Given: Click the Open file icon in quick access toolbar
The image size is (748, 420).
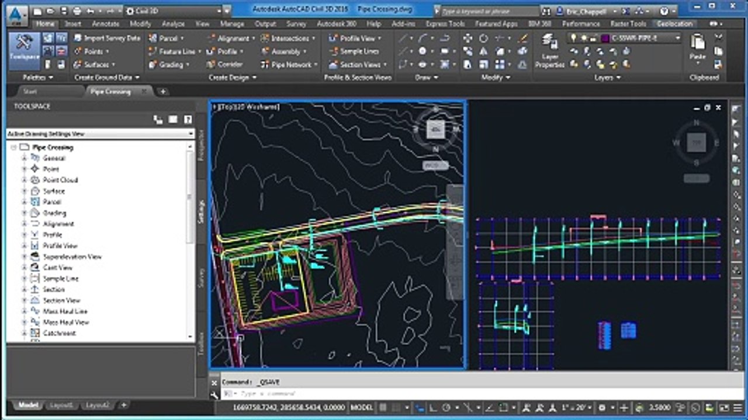Looking at the screenshot, I should pos(50,11).
